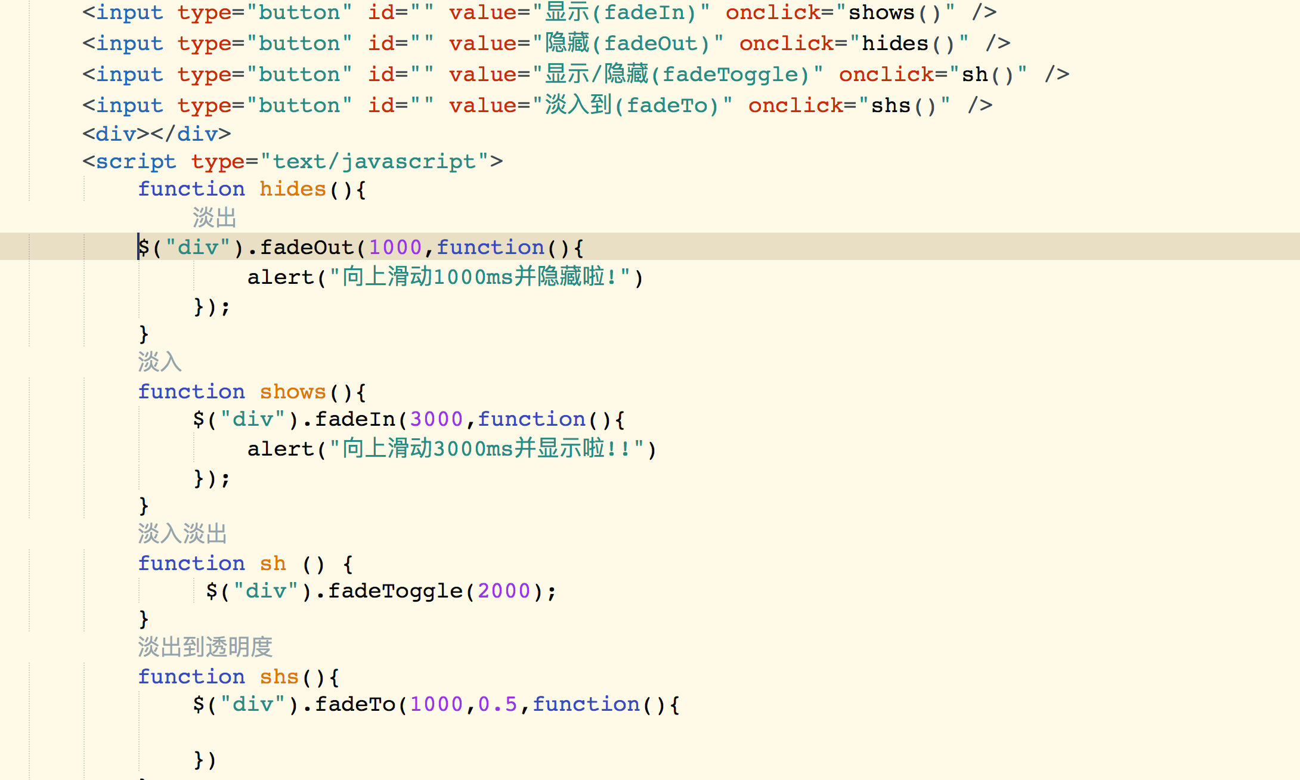Click the function name 'shows' in its declaration
Viewport: 1300px width, 780px height.
pos(293,392)
